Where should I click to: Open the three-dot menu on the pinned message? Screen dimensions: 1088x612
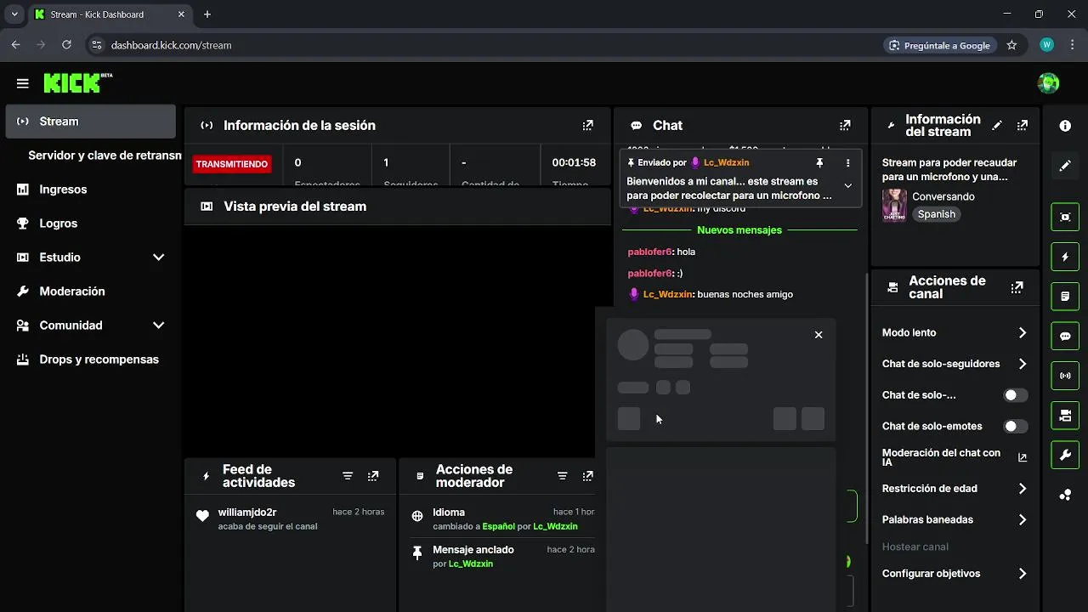[x=847, y=162]
